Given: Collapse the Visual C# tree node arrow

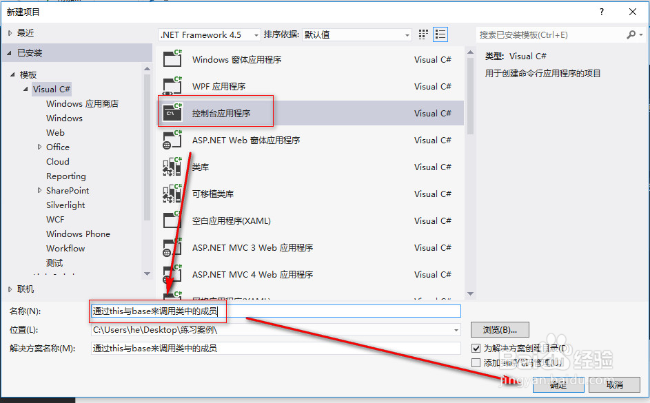Looking at the screenshot, I should tap(26, 89).
